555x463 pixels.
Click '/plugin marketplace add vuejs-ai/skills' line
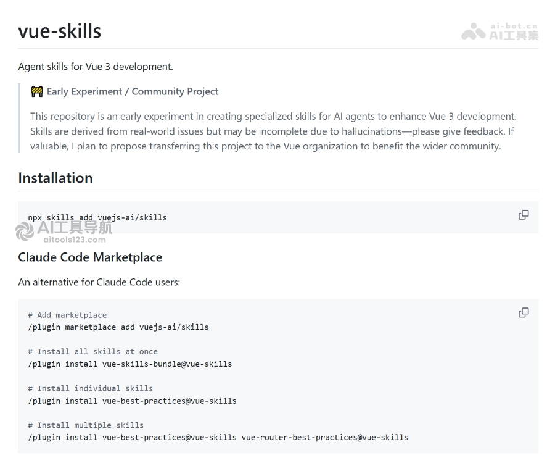pos(118,327)
